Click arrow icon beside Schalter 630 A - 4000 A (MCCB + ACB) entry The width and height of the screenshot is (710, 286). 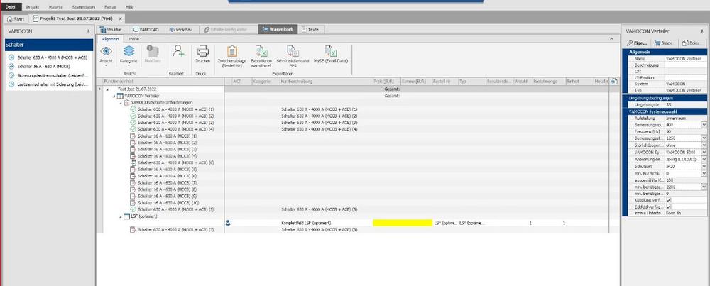(11, 58)
